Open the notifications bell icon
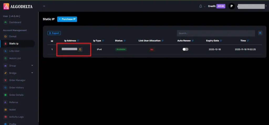Image resolution: width=269 pixels, height=125 pixels. pyautogui.click(x=201, y=6)
